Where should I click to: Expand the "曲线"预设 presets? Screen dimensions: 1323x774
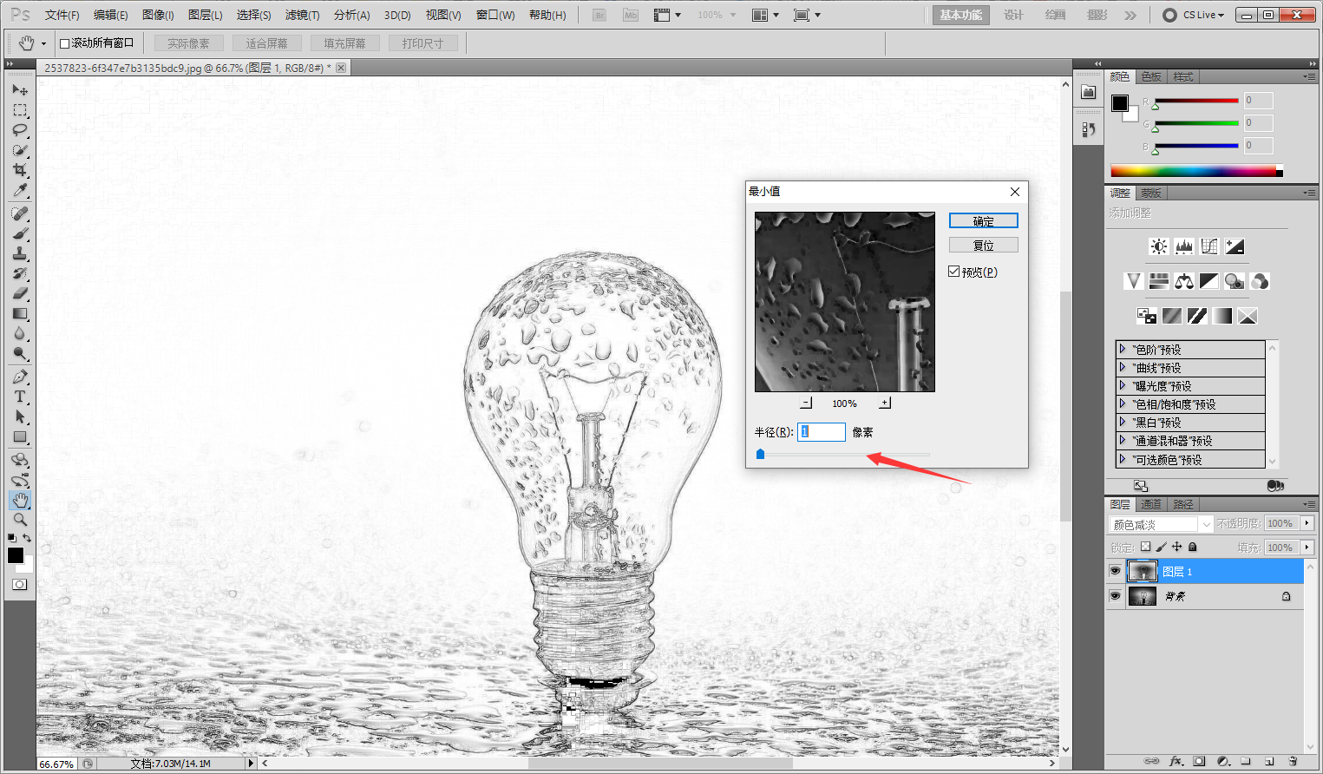pyautogui.click(x=1123, y=367)
